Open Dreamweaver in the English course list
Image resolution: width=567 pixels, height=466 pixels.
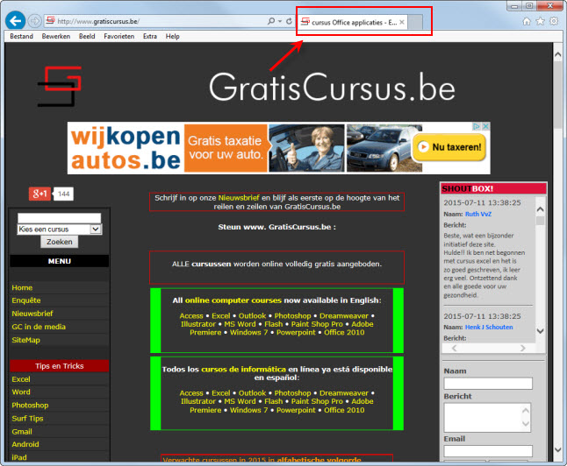(x=344, y=316)
